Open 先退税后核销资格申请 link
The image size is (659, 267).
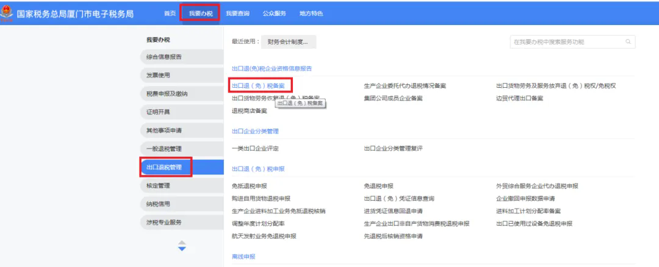(393, 236)
